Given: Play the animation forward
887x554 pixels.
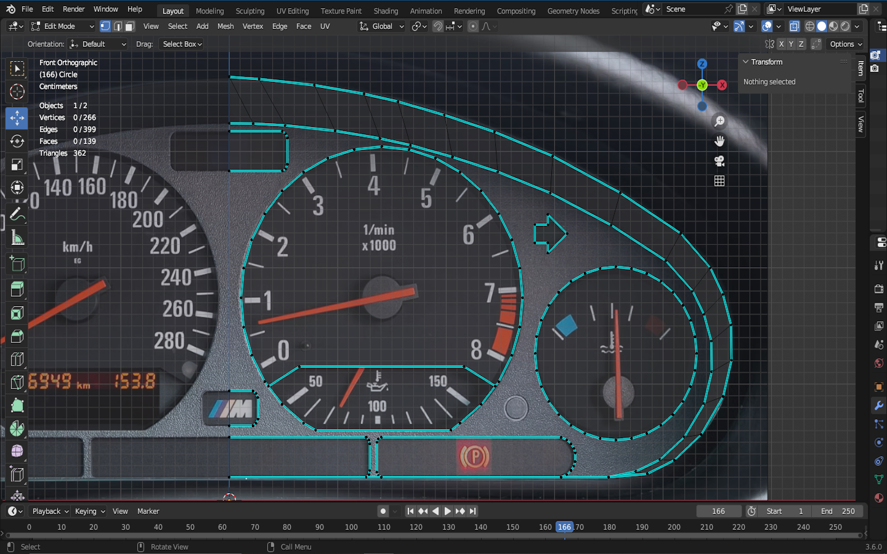Looking at the screenshot, I should (448, 511).
